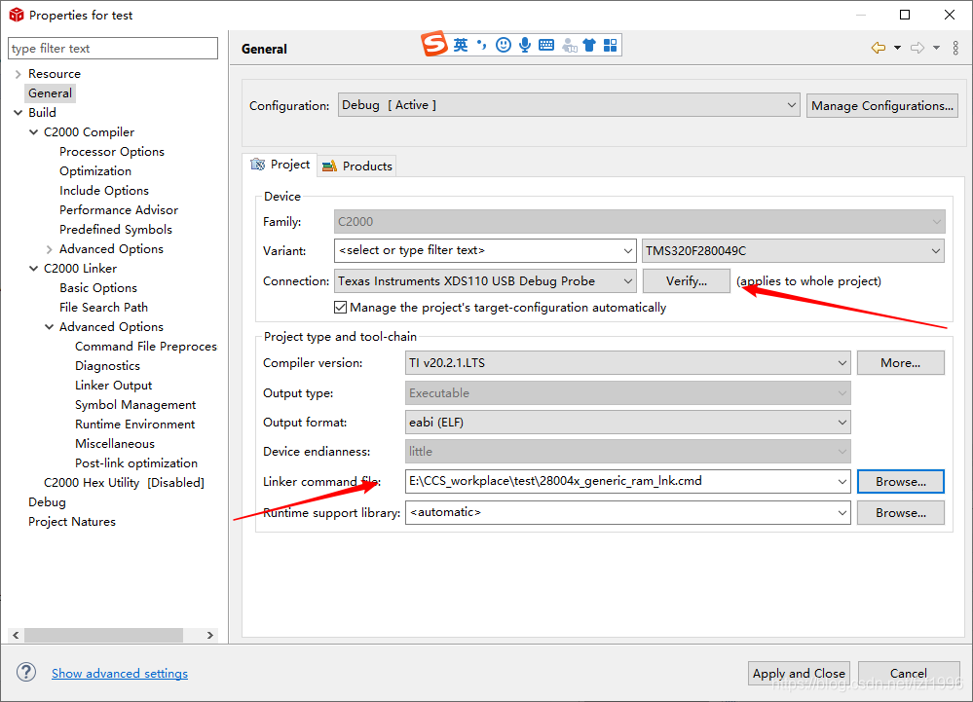This screenshot has width=973, height=702.
Task: Open the TMS320F280049C device dropdown
Action: pos(793,250)
